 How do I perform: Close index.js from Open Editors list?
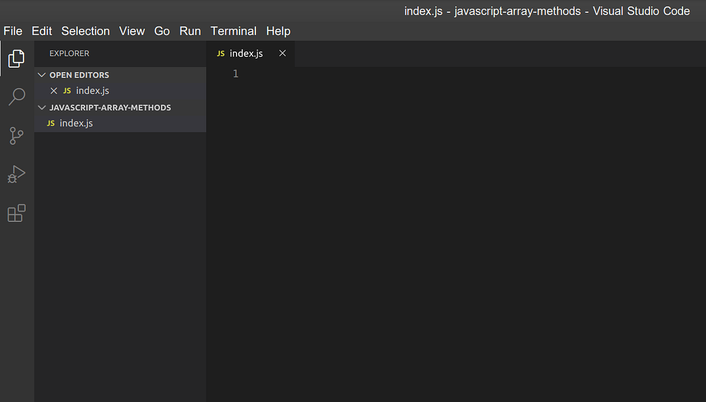pos(54,91)
